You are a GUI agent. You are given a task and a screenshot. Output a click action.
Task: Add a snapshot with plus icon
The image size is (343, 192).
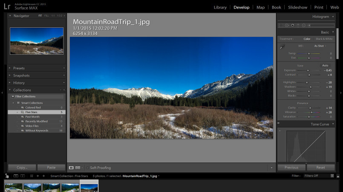[64, 76]
